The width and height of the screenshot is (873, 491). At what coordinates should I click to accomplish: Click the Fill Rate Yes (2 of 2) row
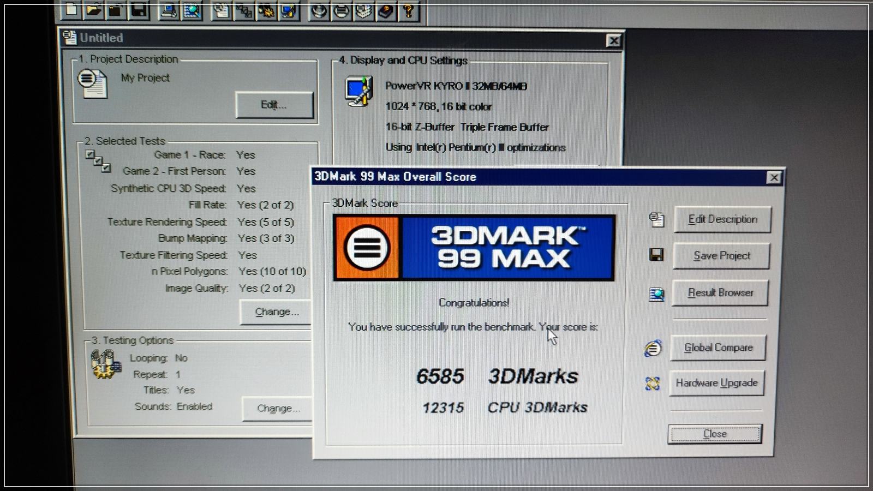(241, 205)
